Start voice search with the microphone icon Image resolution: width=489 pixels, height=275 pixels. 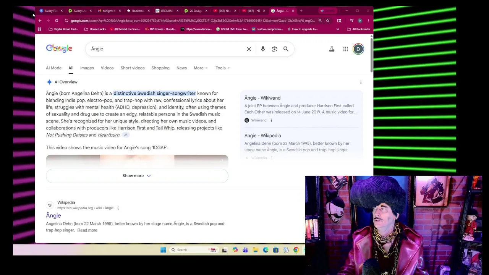[263, 49]
